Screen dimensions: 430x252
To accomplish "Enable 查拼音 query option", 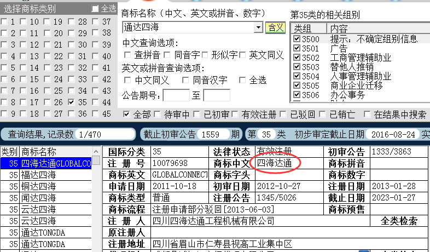I will [127, 55].
